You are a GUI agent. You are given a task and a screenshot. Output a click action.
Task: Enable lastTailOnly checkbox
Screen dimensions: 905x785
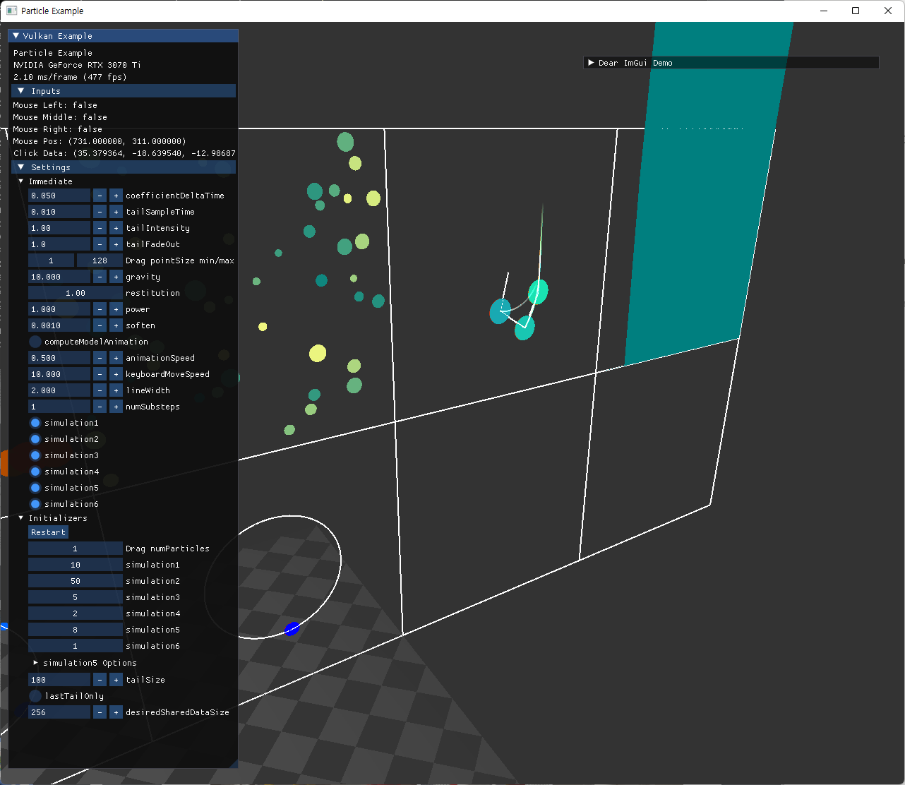click(35, 696)
